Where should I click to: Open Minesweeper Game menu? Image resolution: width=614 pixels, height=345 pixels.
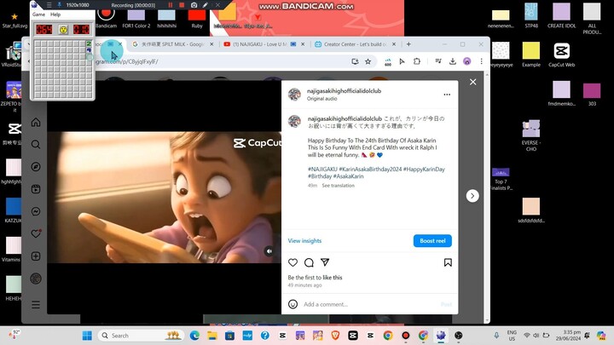[x=38, y=14]
